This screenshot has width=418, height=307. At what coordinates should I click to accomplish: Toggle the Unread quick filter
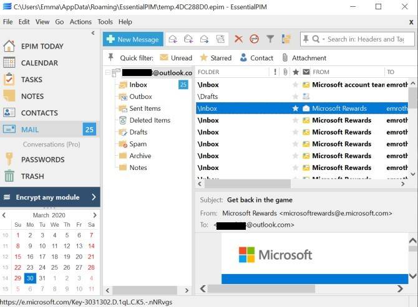click(x=176, y=58)
